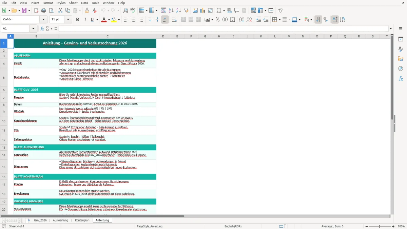This screenshot has width=407, height=229.
Task: Switch to the Auswertung sheet tab
Action: coord(60,220)
